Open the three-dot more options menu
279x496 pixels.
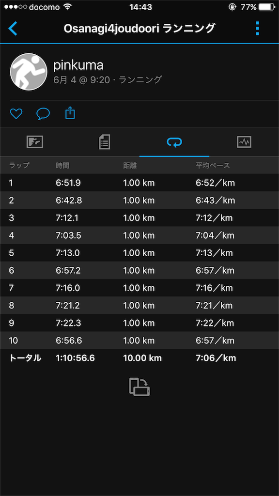257,29
